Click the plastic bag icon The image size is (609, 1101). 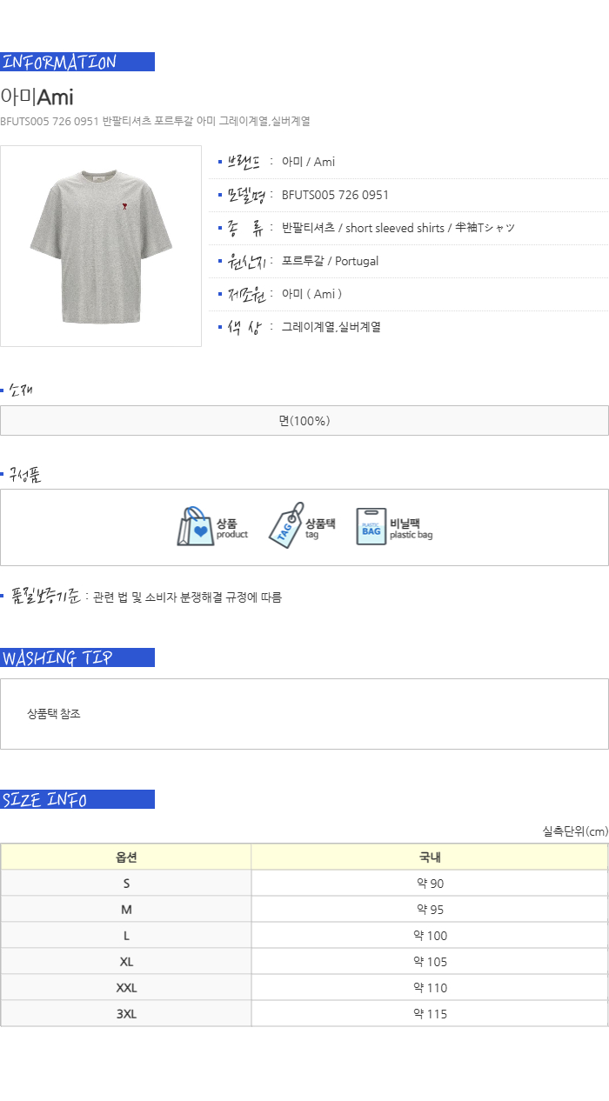tap(371, 527)
